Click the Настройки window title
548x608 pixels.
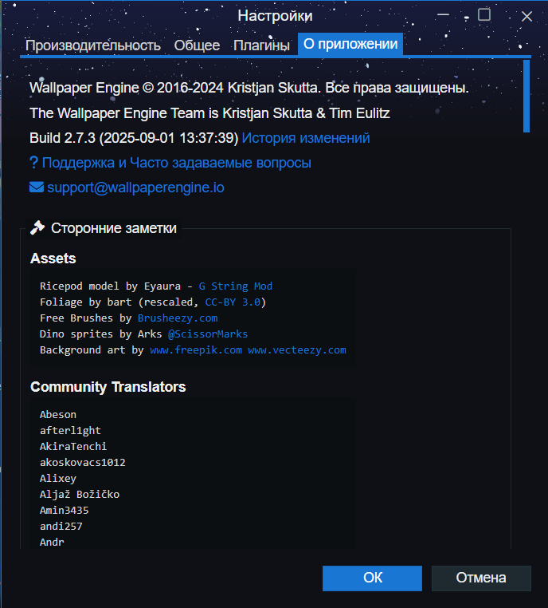pyautogui.click(x=275, y=16)
